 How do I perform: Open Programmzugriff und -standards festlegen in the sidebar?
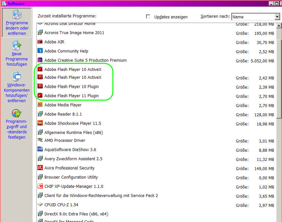tap(17, 124)
